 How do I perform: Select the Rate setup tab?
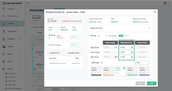point(110,43)
